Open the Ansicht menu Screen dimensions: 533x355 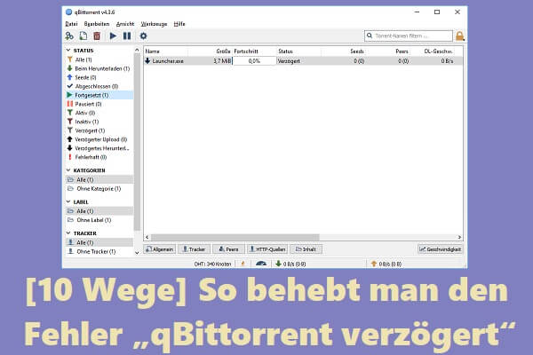click(125, 24)
